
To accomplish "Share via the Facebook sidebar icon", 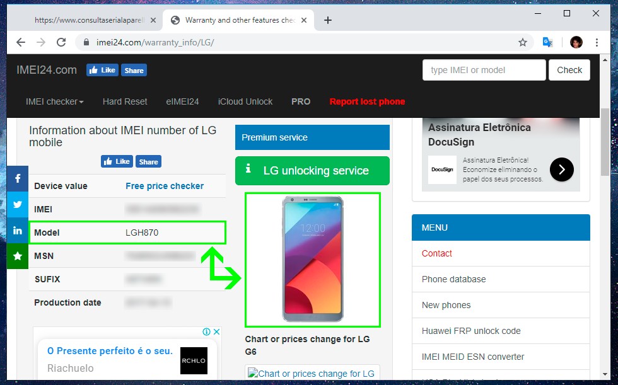I will point(18,179).
